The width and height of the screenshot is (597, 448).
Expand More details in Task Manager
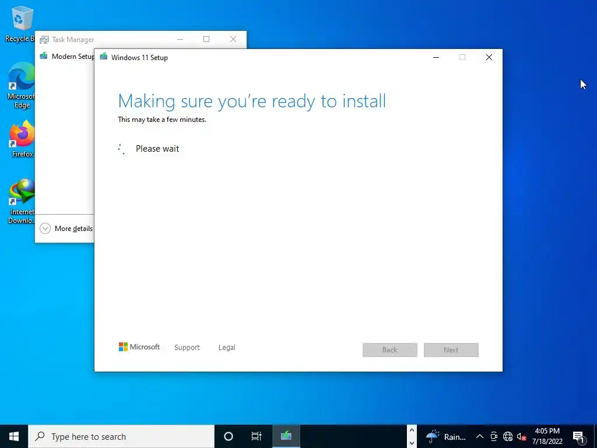66,229
